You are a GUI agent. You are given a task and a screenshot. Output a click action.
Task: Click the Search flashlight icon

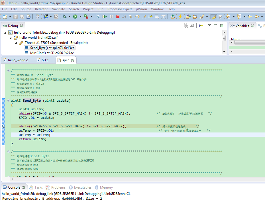pyautogui.click(x=202, y=17)
